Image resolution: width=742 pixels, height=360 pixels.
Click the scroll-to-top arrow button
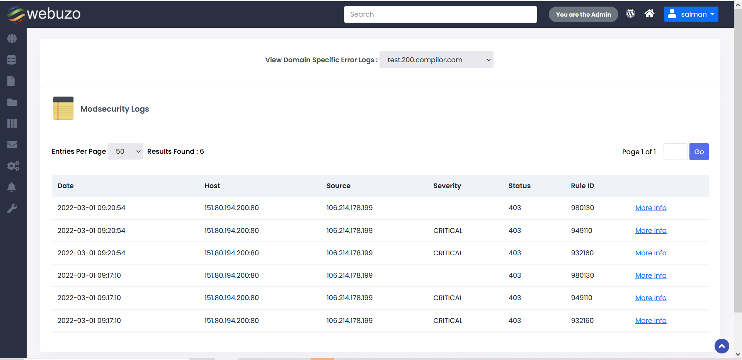click(x=722, y=346)
